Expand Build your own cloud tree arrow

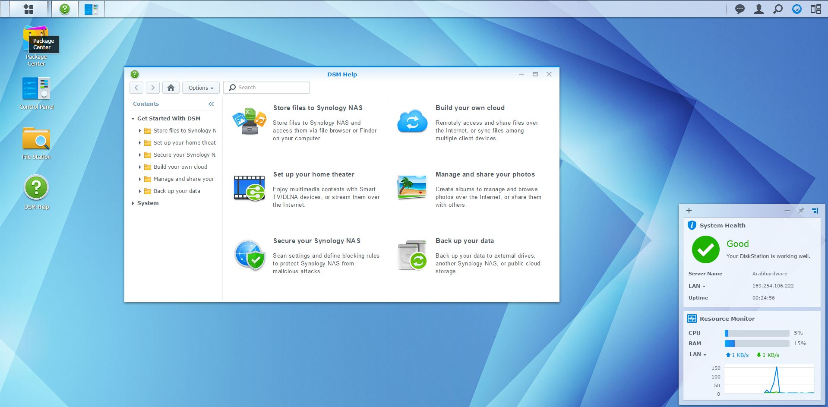(x=139, y=167)
